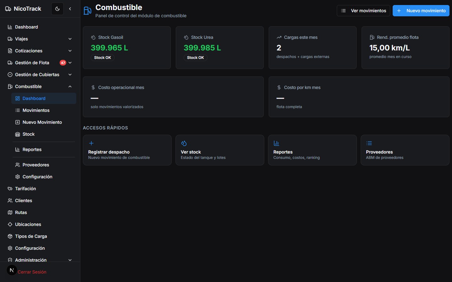The height and width of the screenshot is (282, 452).
Task: Open Configuración under Combustible submenu
Action: pos(44,177)
